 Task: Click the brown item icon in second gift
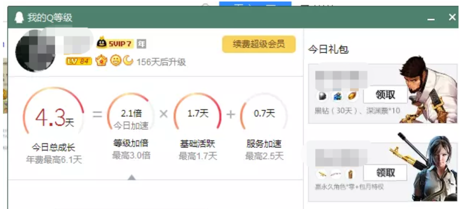pyautogui.click(x=351, y=174)
